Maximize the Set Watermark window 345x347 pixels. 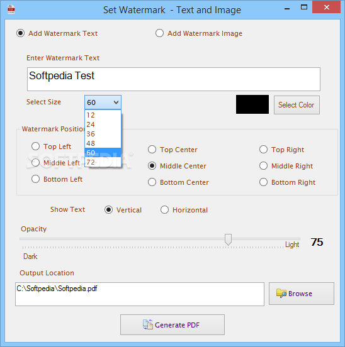tap(304, 8)
